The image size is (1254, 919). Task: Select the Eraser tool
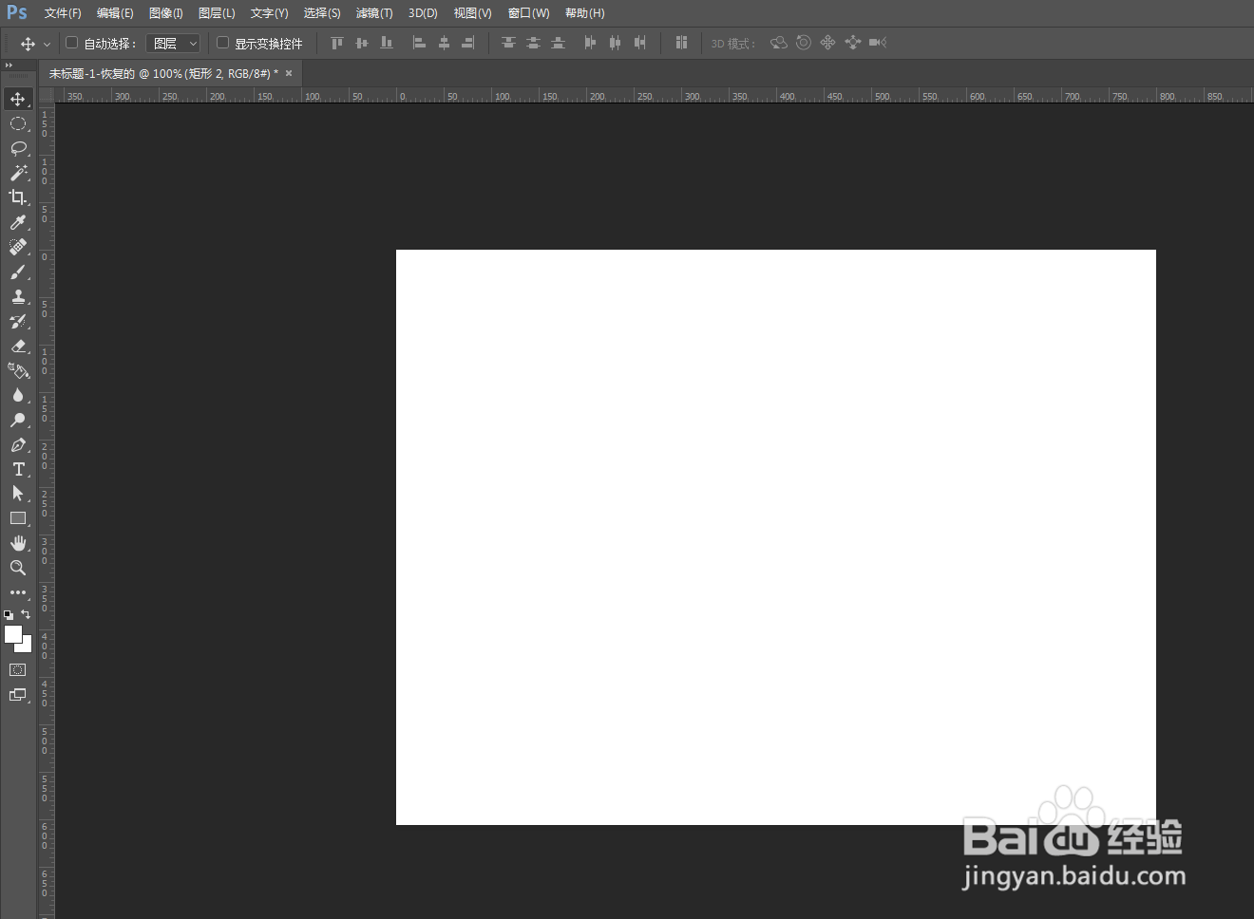(x=18, y=346)
